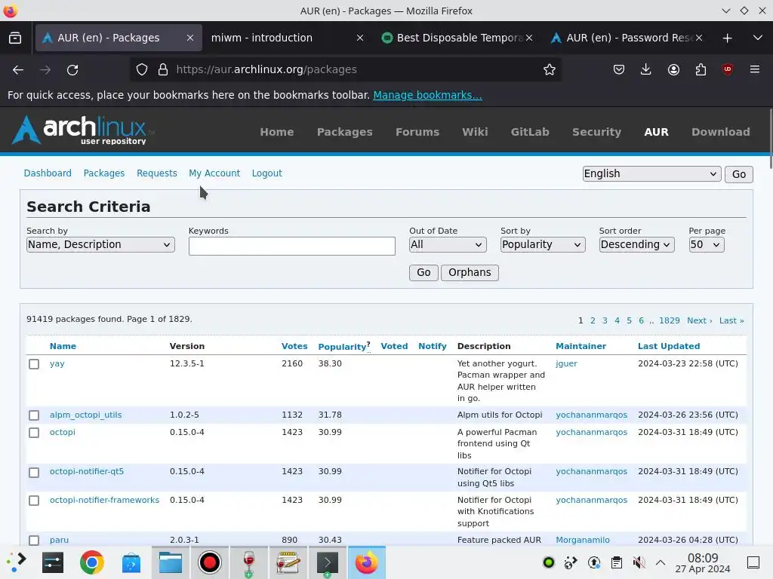Image resolution: width=773 pixels, height=579 pixels.
Task: Open the Search by dropdown
Action: point(100,245)
